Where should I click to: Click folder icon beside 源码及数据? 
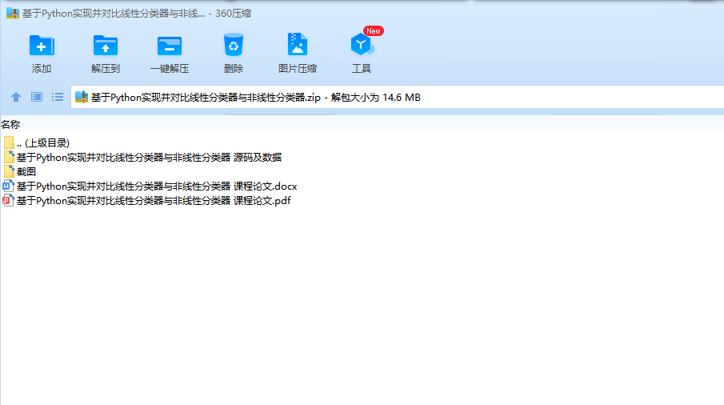click(9, 158)
